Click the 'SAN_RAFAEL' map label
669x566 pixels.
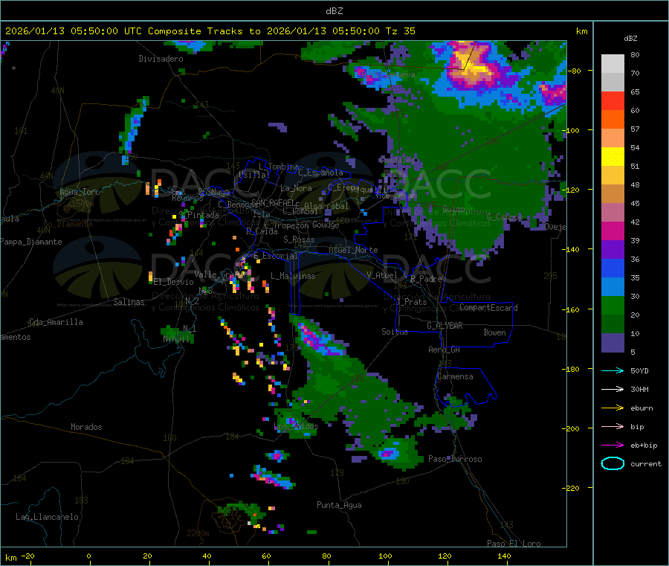click(273, 202)
